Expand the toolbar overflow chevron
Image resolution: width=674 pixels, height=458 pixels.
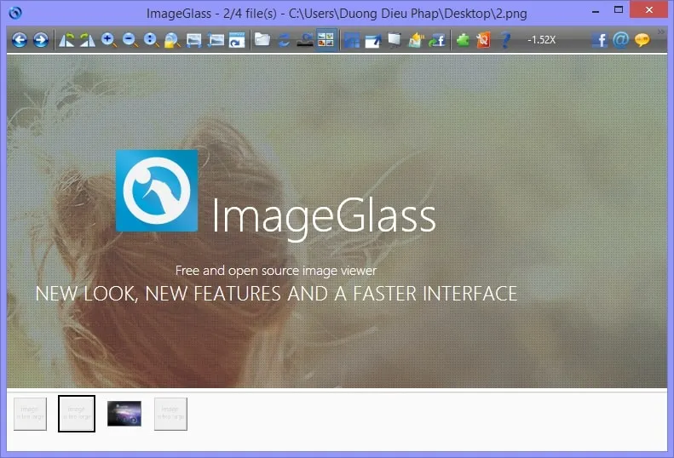tap(661, 31)
